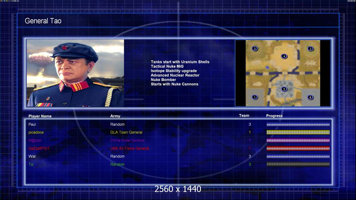Click 'Advanced Nuclear Reactor' text
The width and height of the screenshot is (356, 200).
pyautogui.click(x=175, y=75)
